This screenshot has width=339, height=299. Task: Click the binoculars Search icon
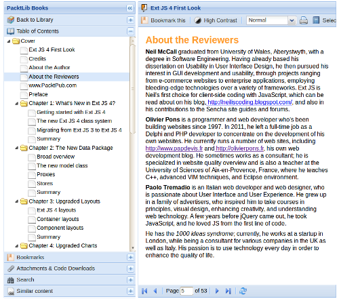(x=10, y=280)
